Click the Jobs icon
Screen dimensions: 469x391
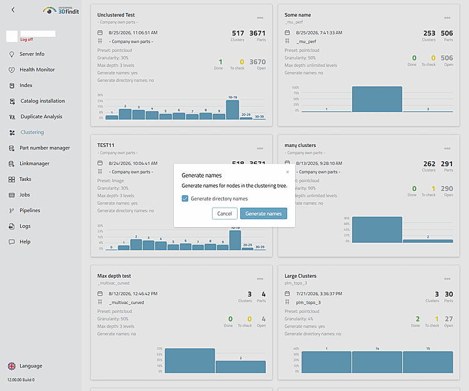(12, 195)
